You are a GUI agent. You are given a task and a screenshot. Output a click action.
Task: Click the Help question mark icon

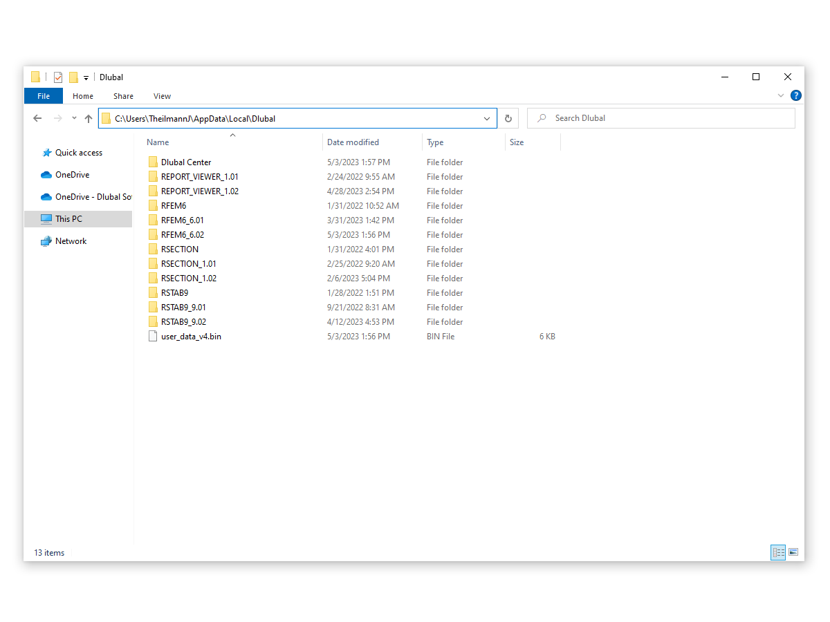796,95
